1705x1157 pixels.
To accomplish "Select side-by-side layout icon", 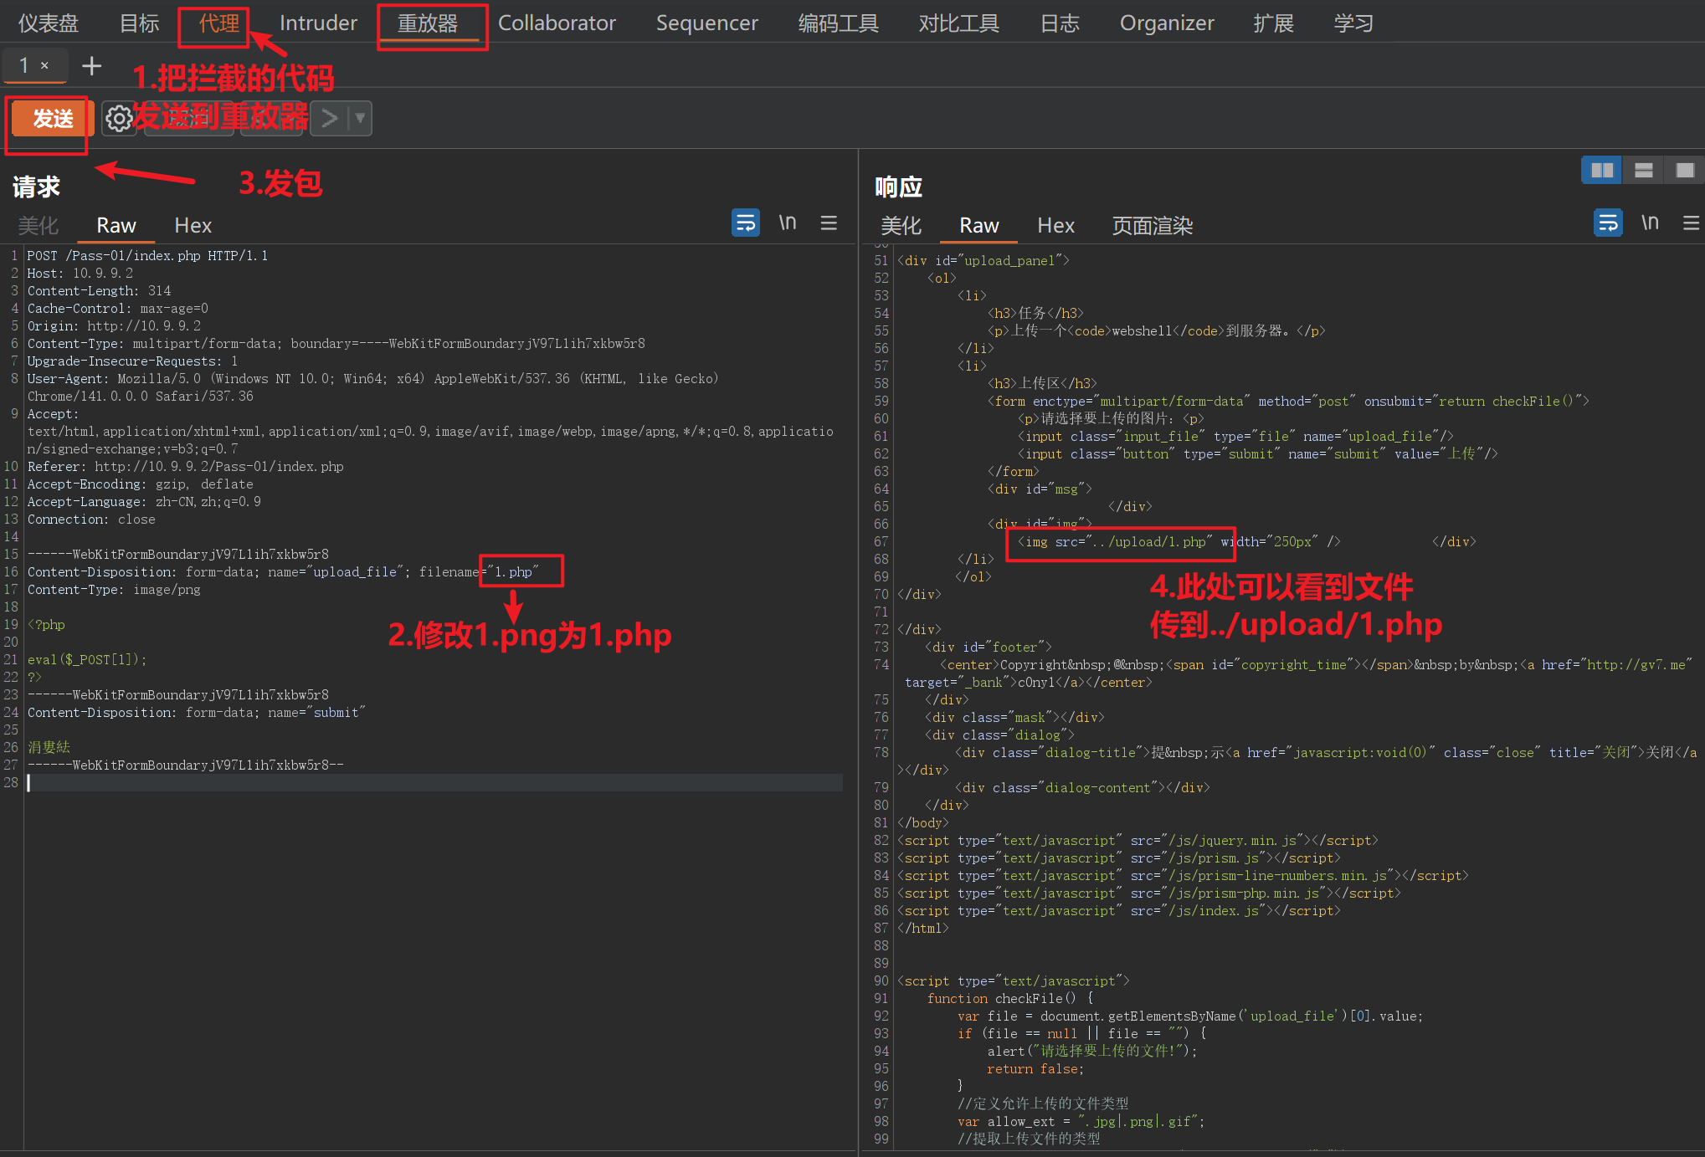I will click(1601, 170).
